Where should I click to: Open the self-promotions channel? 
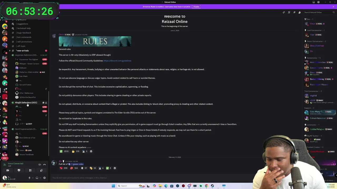[x=24, y=42]
